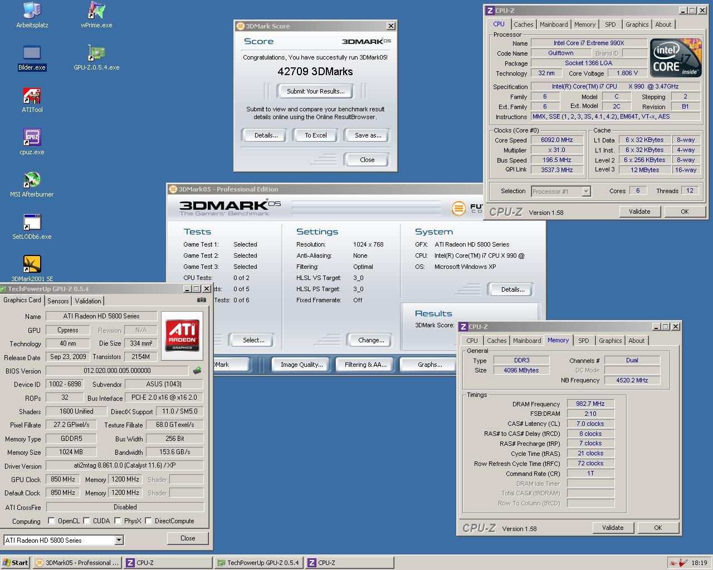
Task: Select the wPrime.exe desktop shortcut
Action: (x=96, y=16)
